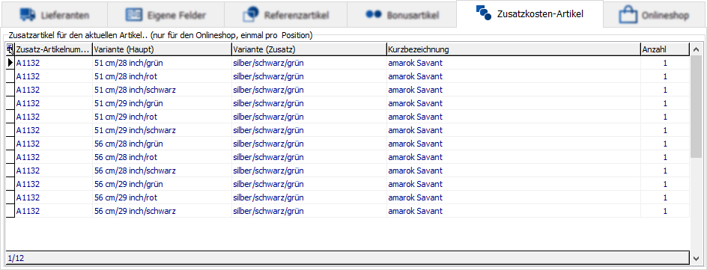Click the Zusatzkosten-Artikel icon

(483, 12)
